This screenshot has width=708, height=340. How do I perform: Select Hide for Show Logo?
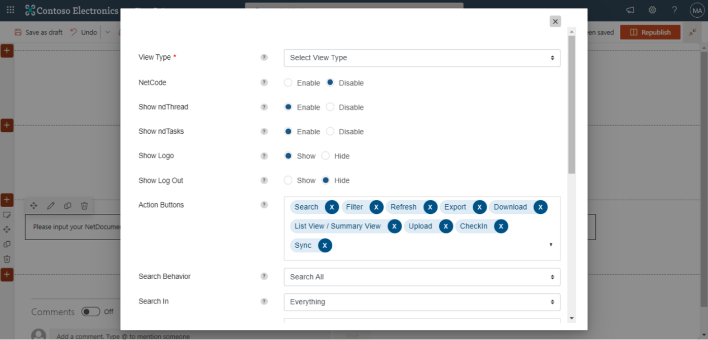pyautogui.click(x=326, y=156)
